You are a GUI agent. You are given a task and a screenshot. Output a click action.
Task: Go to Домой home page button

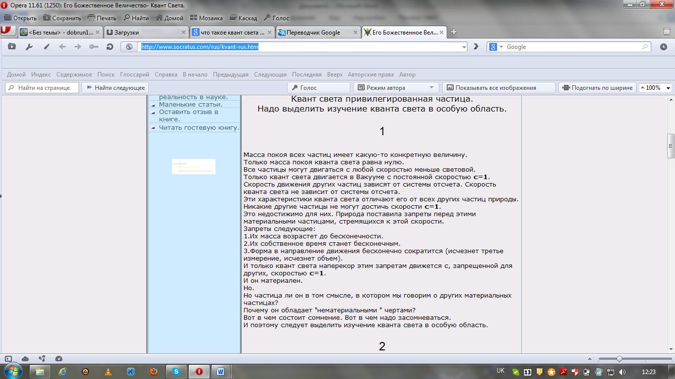169,18
